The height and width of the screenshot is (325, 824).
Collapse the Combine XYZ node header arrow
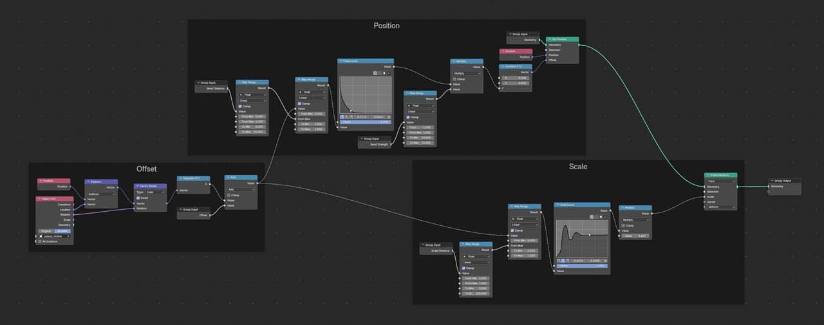(503, 66)
